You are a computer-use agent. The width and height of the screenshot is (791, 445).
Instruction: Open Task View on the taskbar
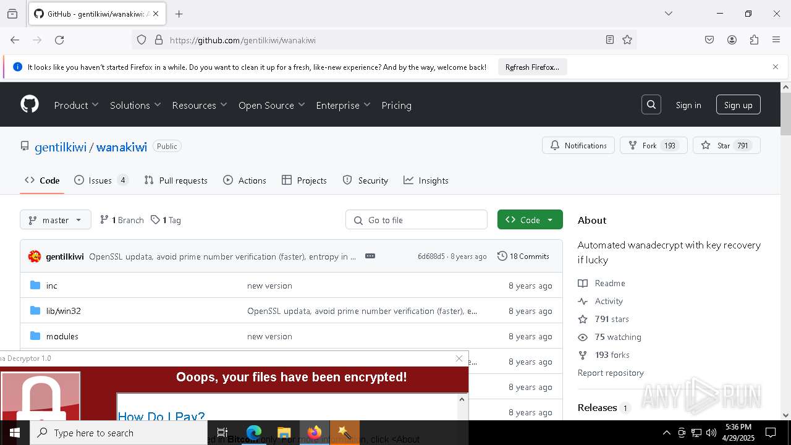click(222, 433)
